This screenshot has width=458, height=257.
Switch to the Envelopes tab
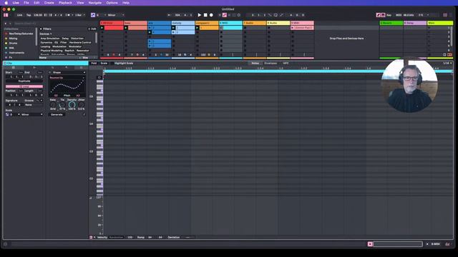coord(271,63)
